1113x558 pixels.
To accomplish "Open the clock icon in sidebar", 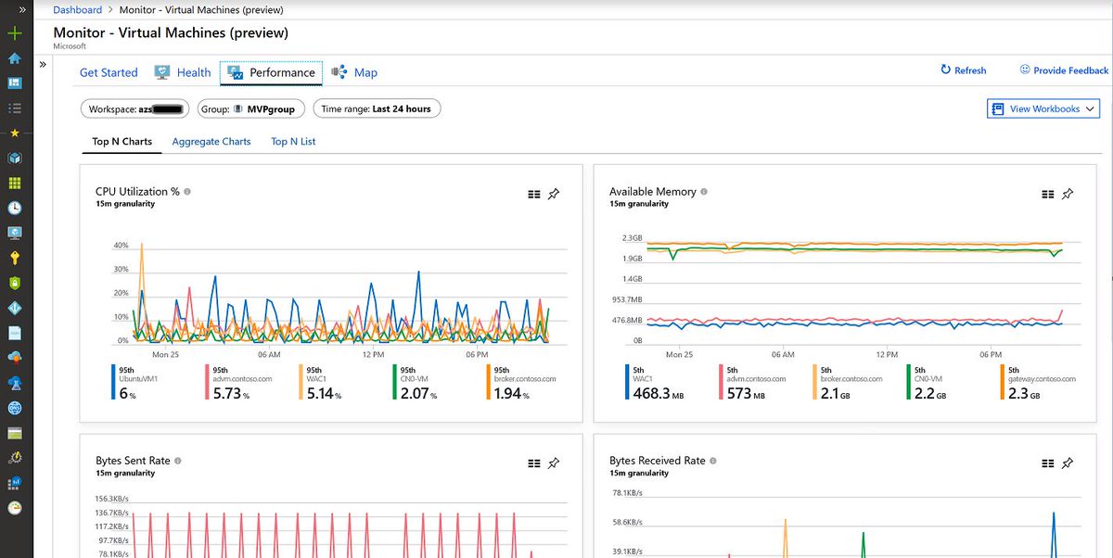I will [15, 209].
